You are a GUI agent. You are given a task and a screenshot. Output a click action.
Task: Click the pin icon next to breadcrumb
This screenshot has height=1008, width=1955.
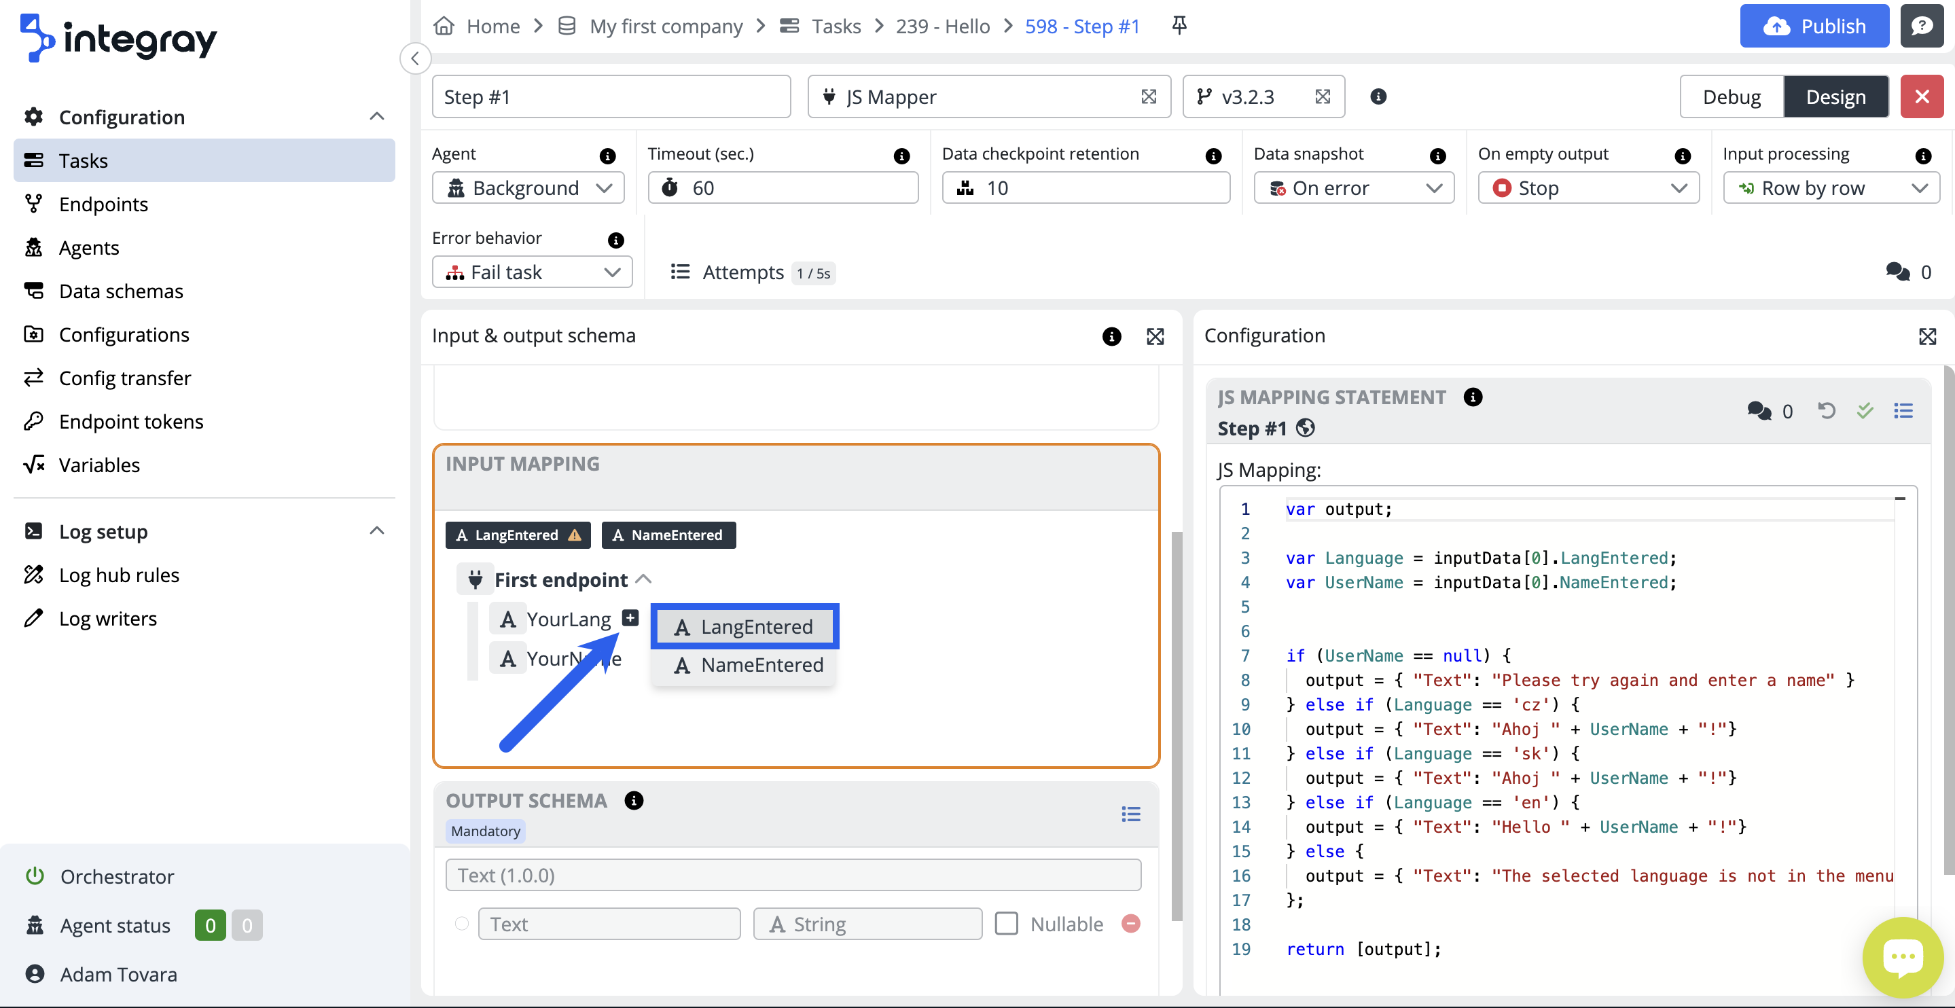[x=1179, y=26]
